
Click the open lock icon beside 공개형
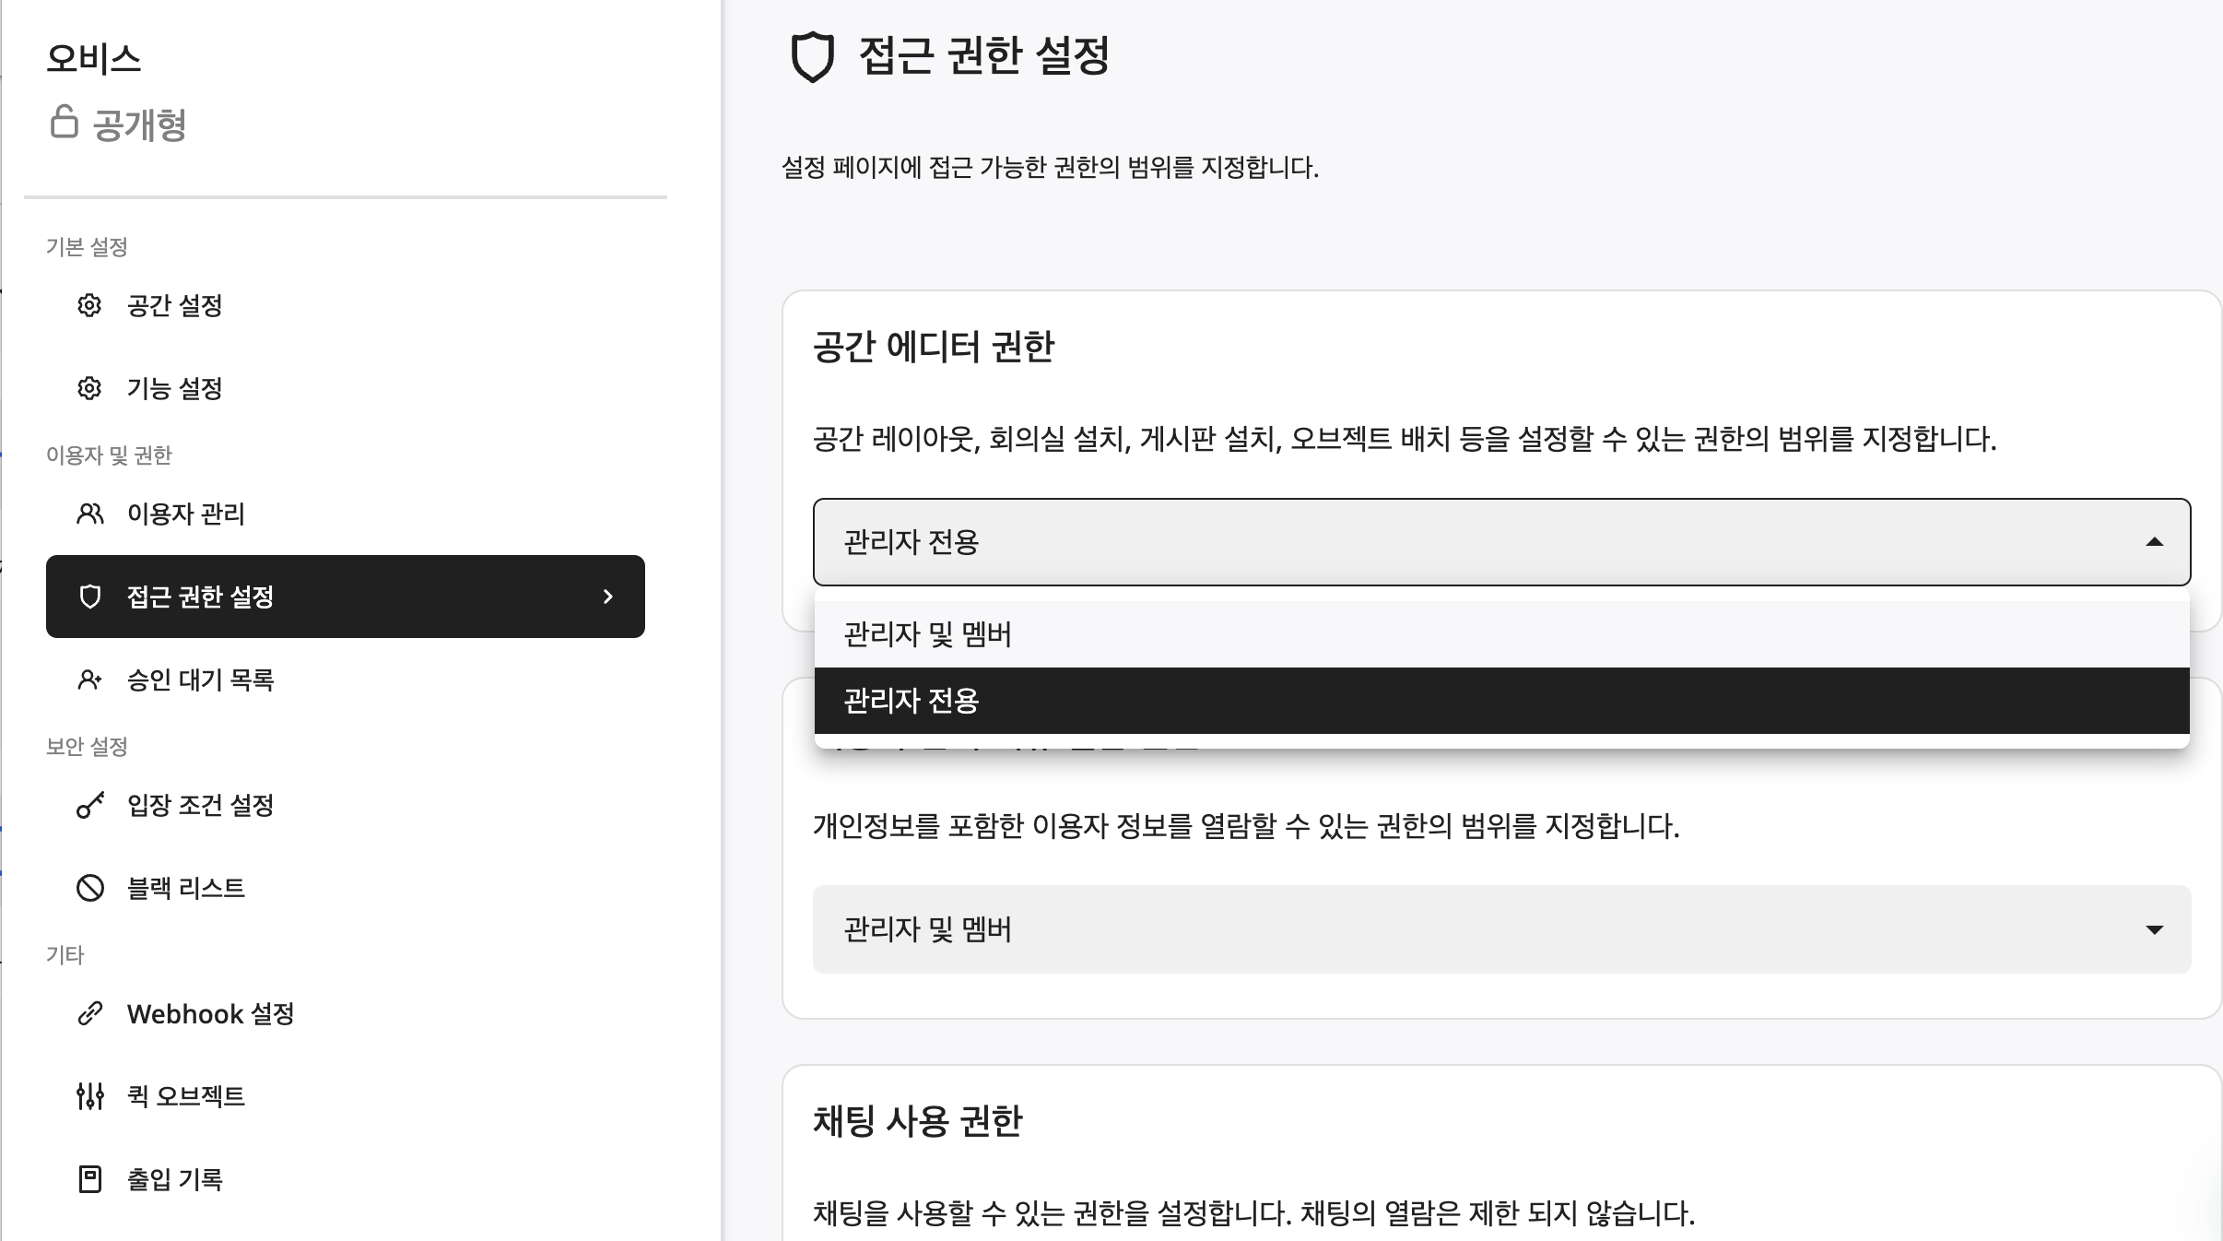pos(64,121)
